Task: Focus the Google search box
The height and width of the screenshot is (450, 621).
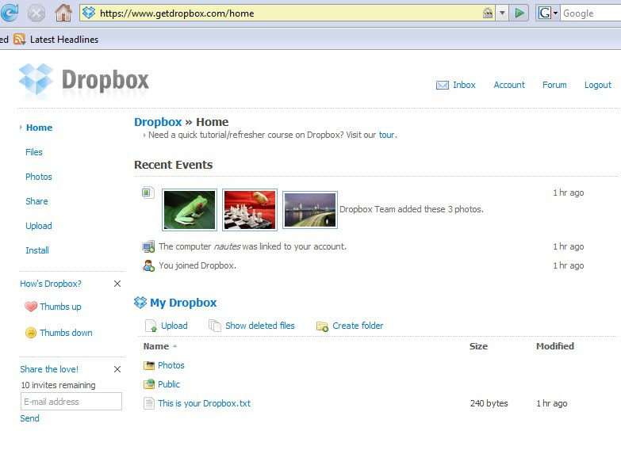Action: pos(592,13)
